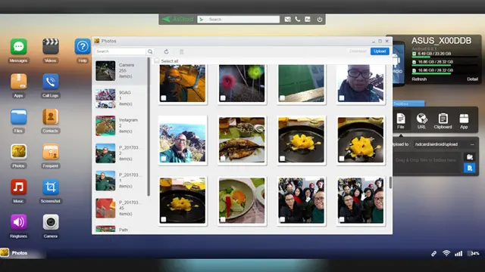Open the grilled fish thumbnail
The image size is (485, 272).
tap(242, 140)
